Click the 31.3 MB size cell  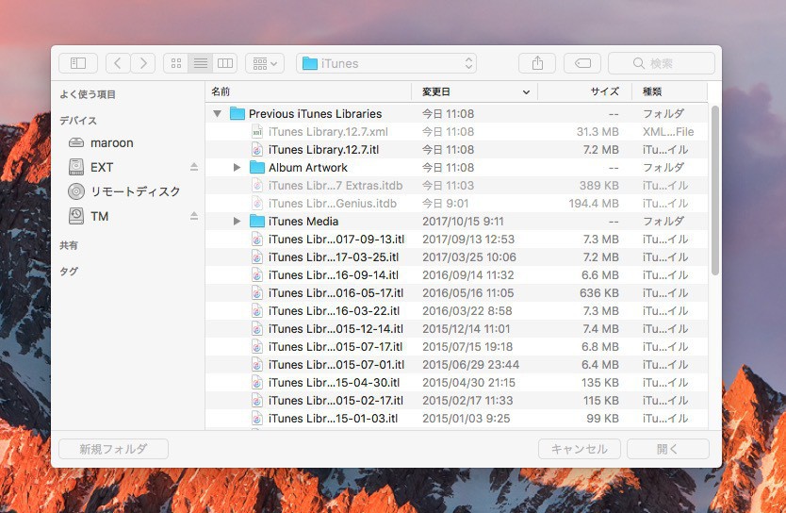(x=598, y=132)
